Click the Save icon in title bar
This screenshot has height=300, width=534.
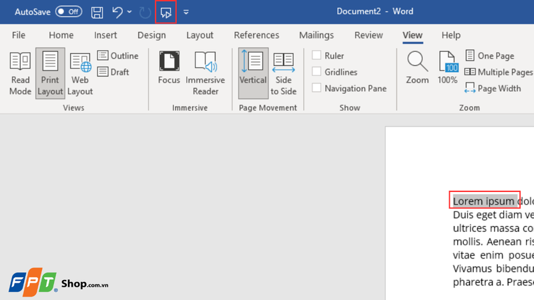pos(97,13)
